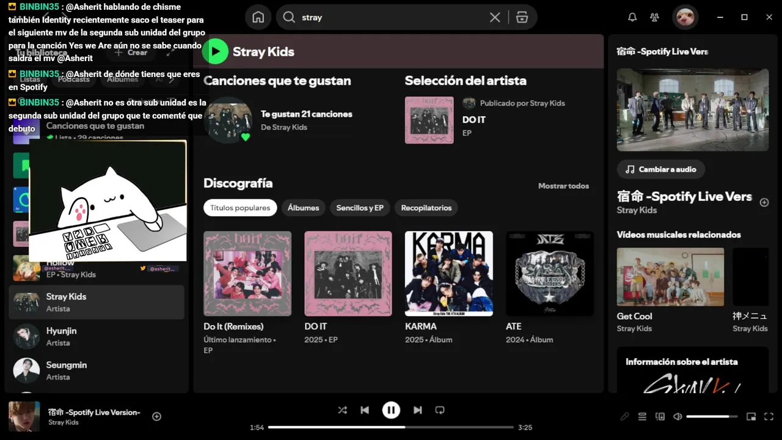Viewport: 782px width, 440px height.
Task: Click now playing album thumbnail in bottom bar
Action: tap(24, 417)
